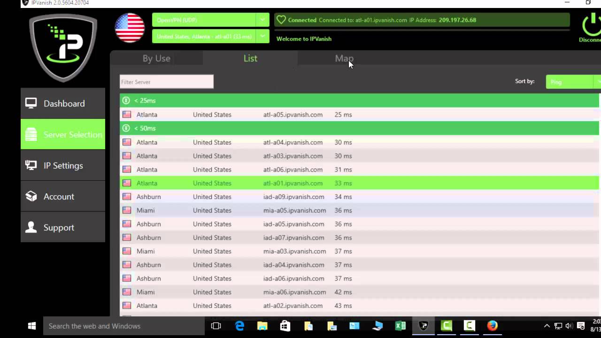Viewport: 601px width, 338px height.
Task: Click the Filter Server input field
Action: 167,82
